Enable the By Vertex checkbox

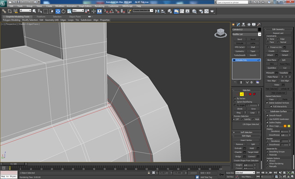tap(235, 98)
